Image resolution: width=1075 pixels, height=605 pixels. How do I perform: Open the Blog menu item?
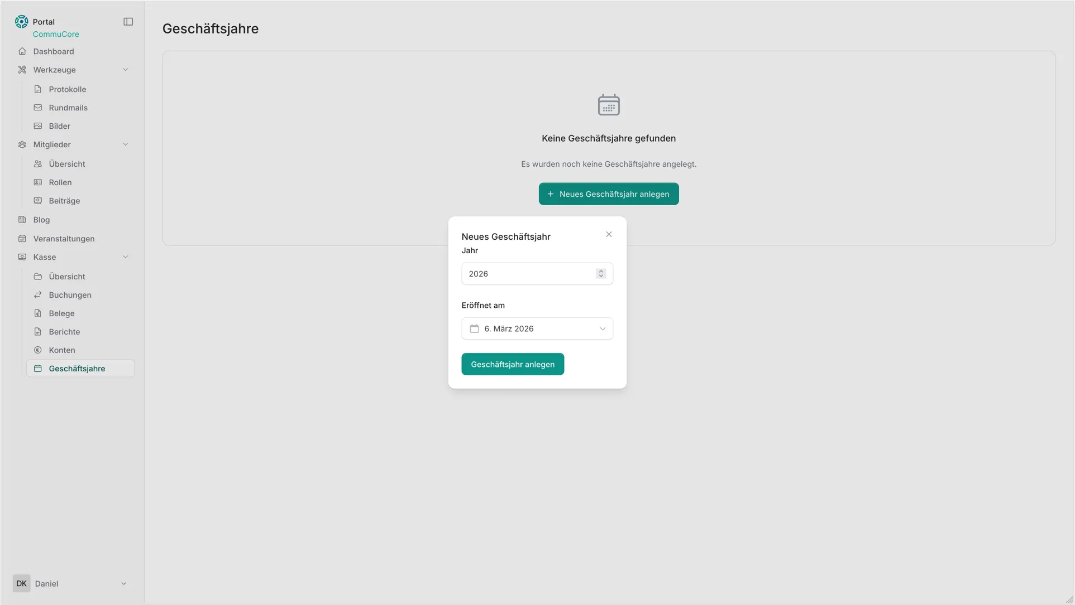point(41,220)
